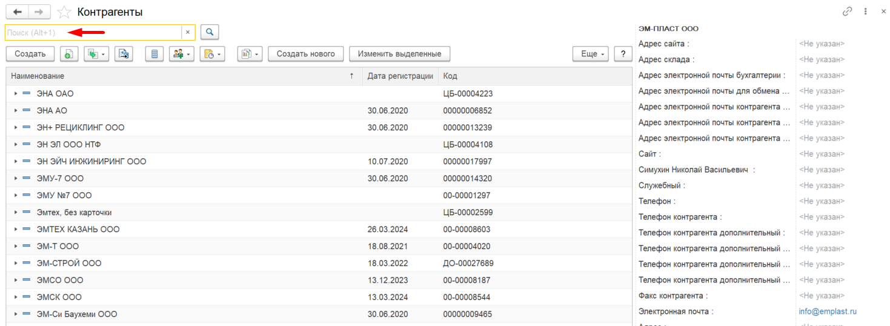
Task: Expand the ЭМУ №7 ООО row
Action: (16, 196)
